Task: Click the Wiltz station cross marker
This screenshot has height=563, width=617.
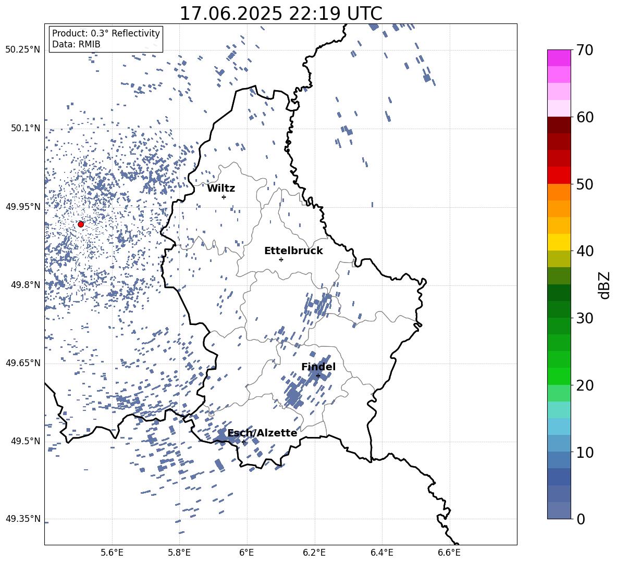Action: [224, 197]
